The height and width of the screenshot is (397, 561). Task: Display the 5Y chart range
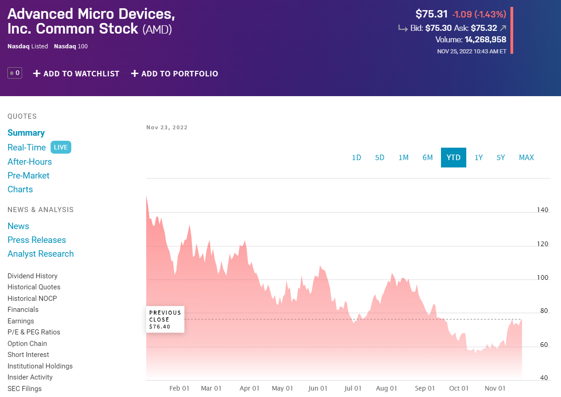tap(501, 157)
